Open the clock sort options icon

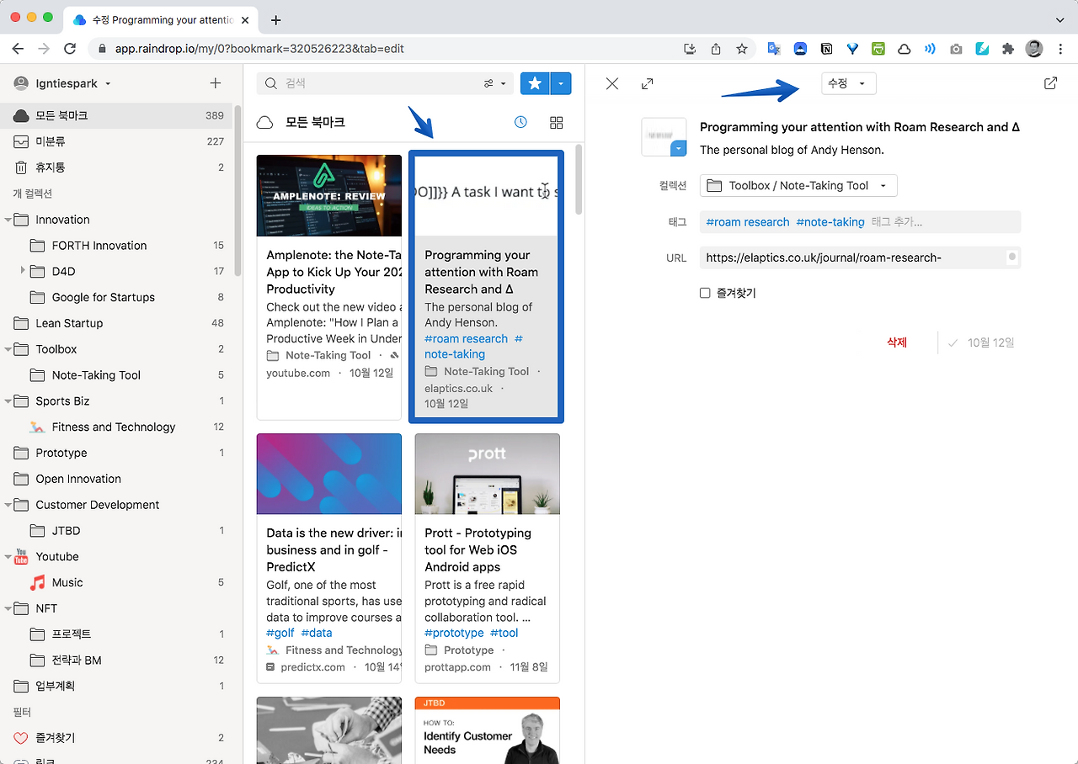[520, 122]
